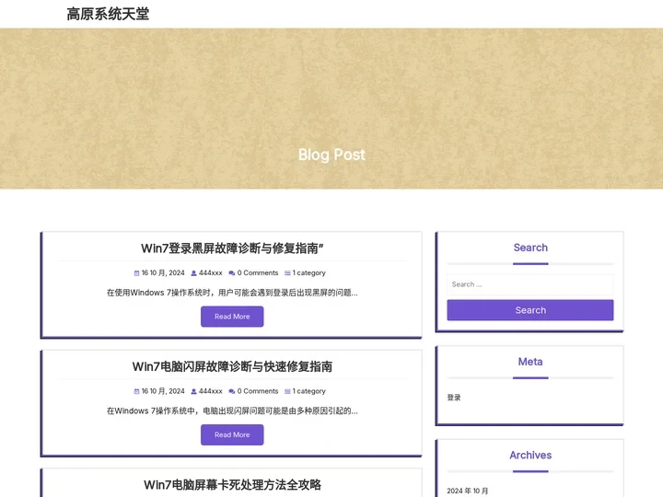
Task: Click 1 category on Win7登录黑屏 post
Action: tap(309, 273)
